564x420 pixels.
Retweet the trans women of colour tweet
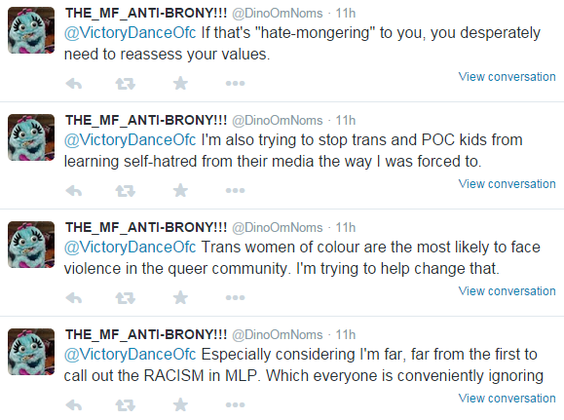[126, 298]
